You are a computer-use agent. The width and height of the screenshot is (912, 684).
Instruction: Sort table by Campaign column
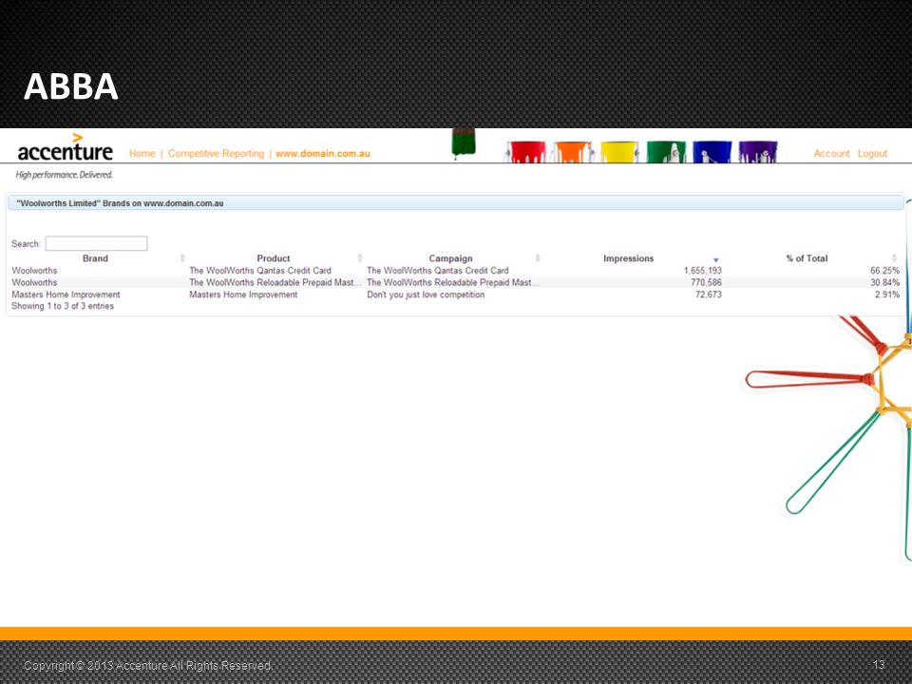[x=450, y=258]
